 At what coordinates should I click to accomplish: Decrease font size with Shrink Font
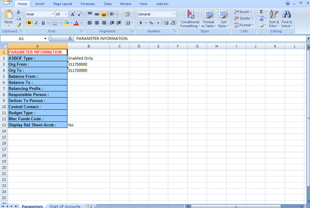coord(79,14)
